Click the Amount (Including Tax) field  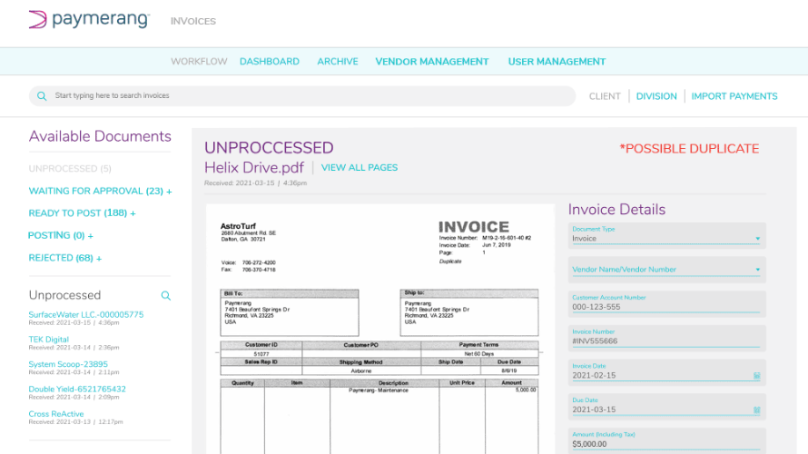click(x=666, y=440)
